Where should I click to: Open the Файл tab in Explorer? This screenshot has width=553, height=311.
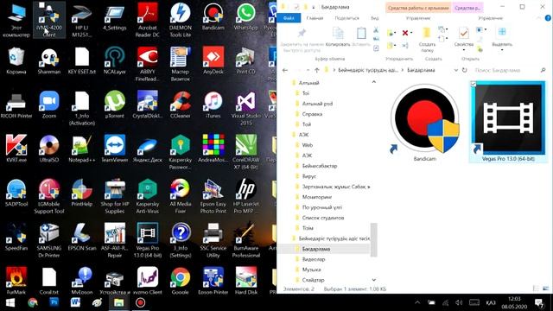pos(289,18)
